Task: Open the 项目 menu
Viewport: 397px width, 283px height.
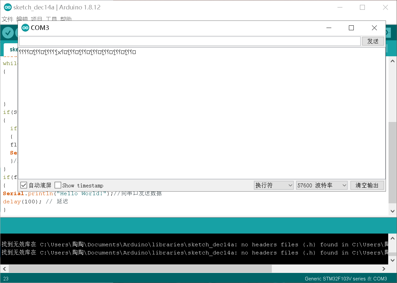Action: tap(36, 19)
